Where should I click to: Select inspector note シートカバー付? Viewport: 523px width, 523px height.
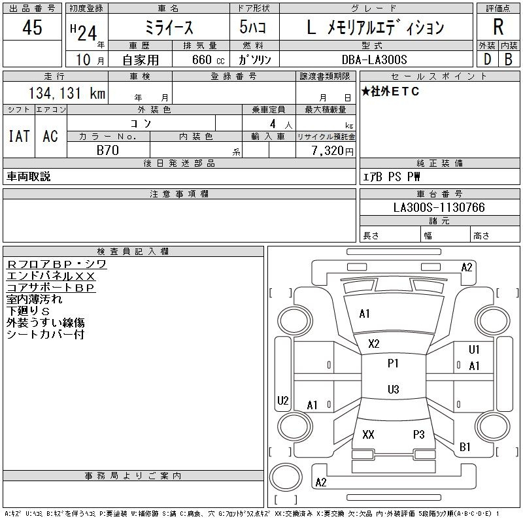[45, 334]
